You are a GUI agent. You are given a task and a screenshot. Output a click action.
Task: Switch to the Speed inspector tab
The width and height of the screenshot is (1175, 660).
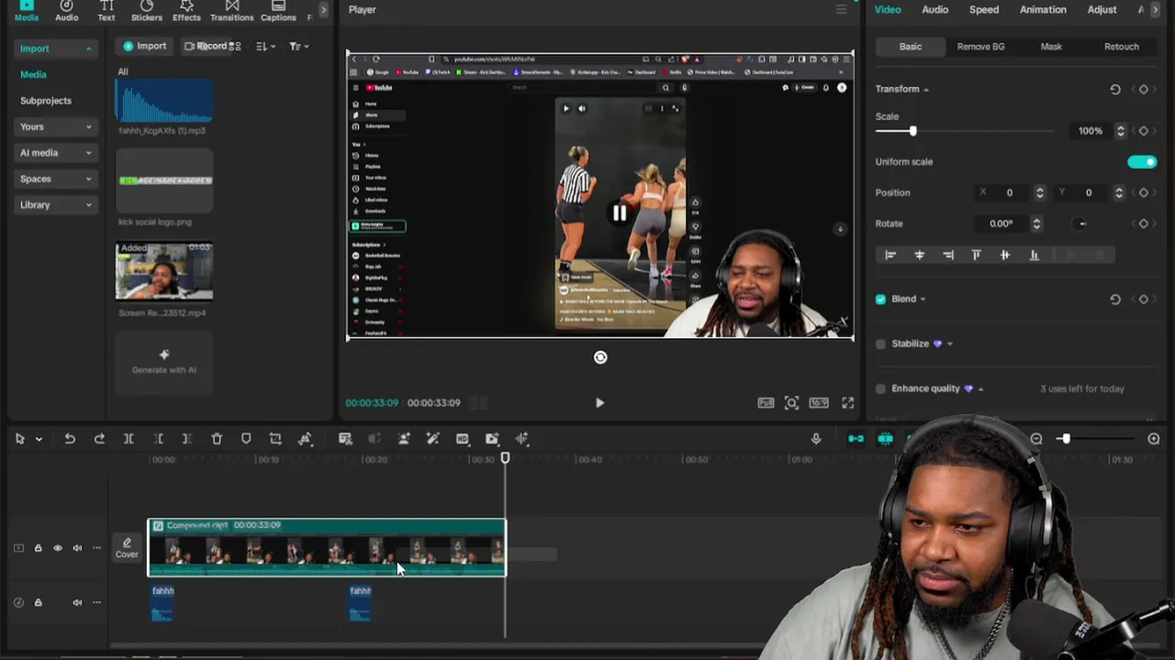tap(984, 9)
